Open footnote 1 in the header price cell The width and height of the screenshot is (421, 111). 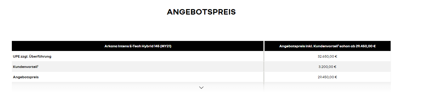338,45
